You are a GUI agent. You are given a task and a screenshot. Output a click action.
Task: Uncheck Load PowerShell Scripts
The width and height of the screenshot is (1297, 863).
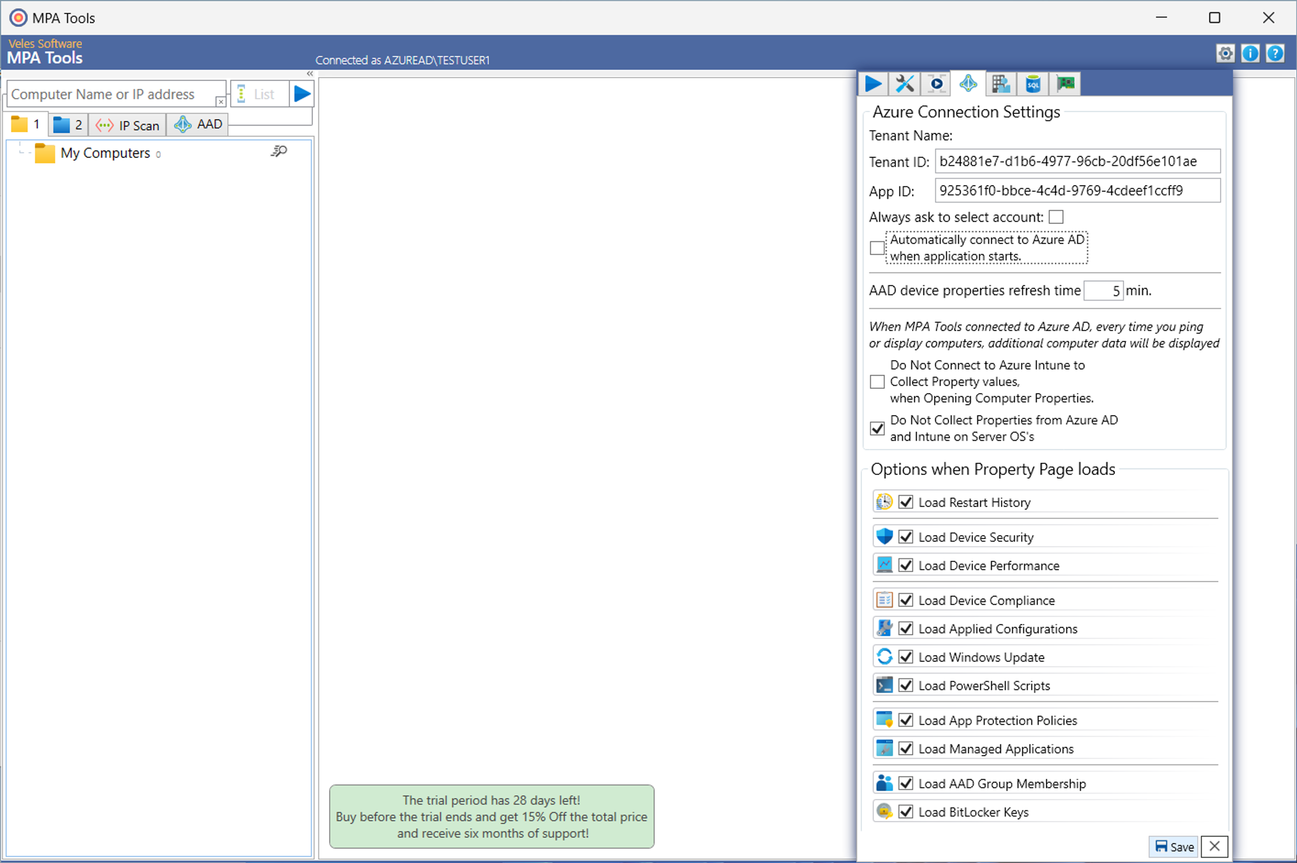tap(906, 685)
